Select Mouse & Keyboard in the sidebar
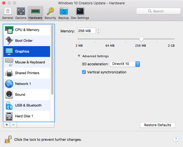This screenshot has width=183, height=147. (27, 62)
